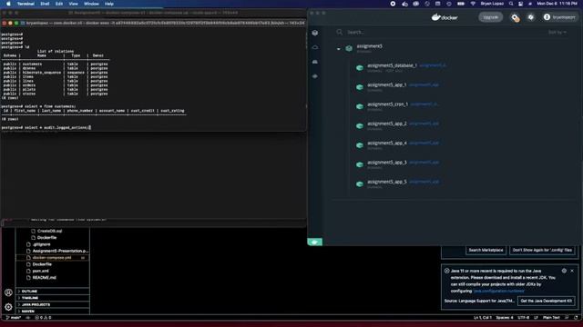Click Get the Java Development Kit button

click(x=547, y=301)
